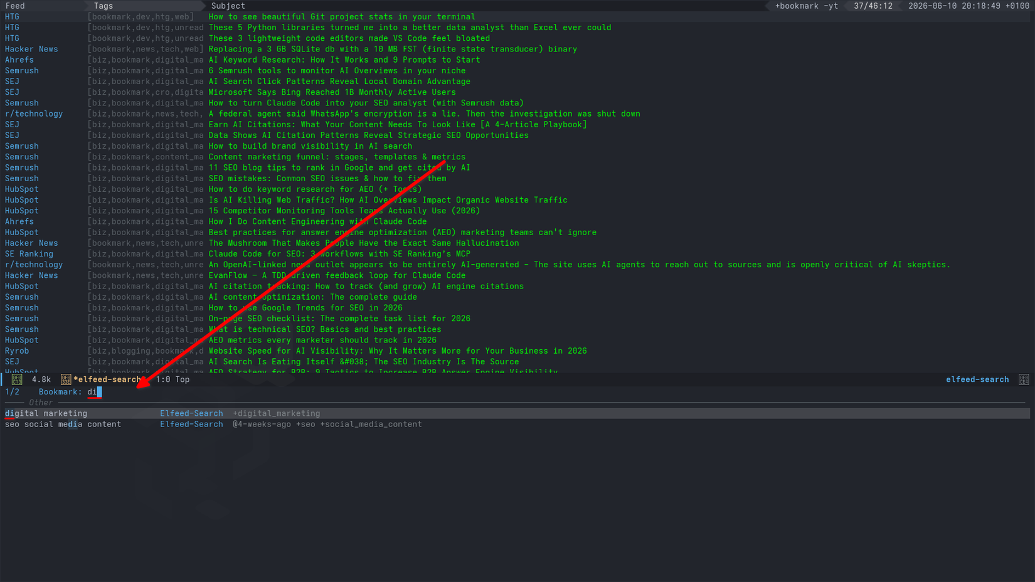
Task: Open entry about 3 lightweight code editors
Action: pyautogui.click(x=349, y=38)
